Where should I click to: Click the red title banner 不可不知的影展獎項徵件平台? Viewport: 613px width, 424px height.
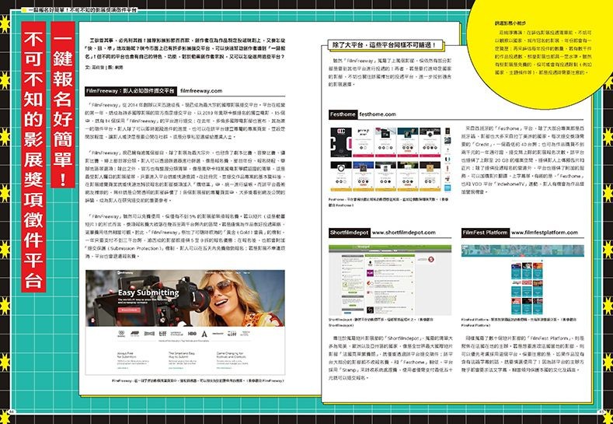(x=33, y=157)
